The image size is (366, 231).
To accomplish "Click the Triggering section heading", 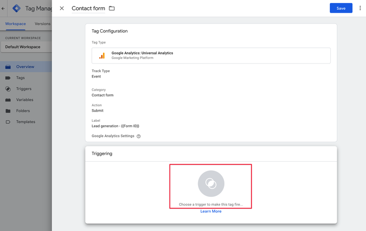I will click(102, 154).
